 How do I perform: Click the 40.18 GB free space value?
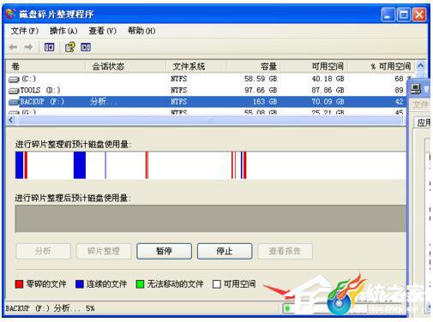click(328, 79)
